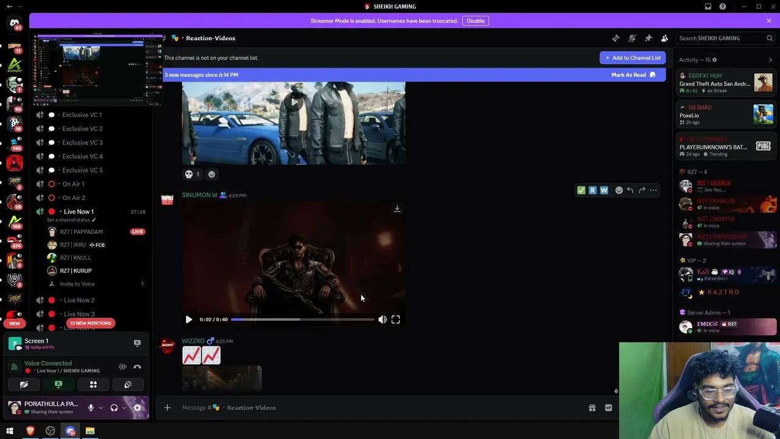The height and width of the screenshot is (439, 780).
Task: Dismiss the Streamer Mode banner
Action: click(769, 21)
